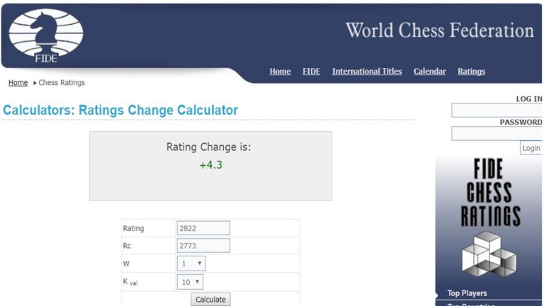544x306 pixels.
Task: Open the Home navigation menu link
Action: click(x=280, y=71)
